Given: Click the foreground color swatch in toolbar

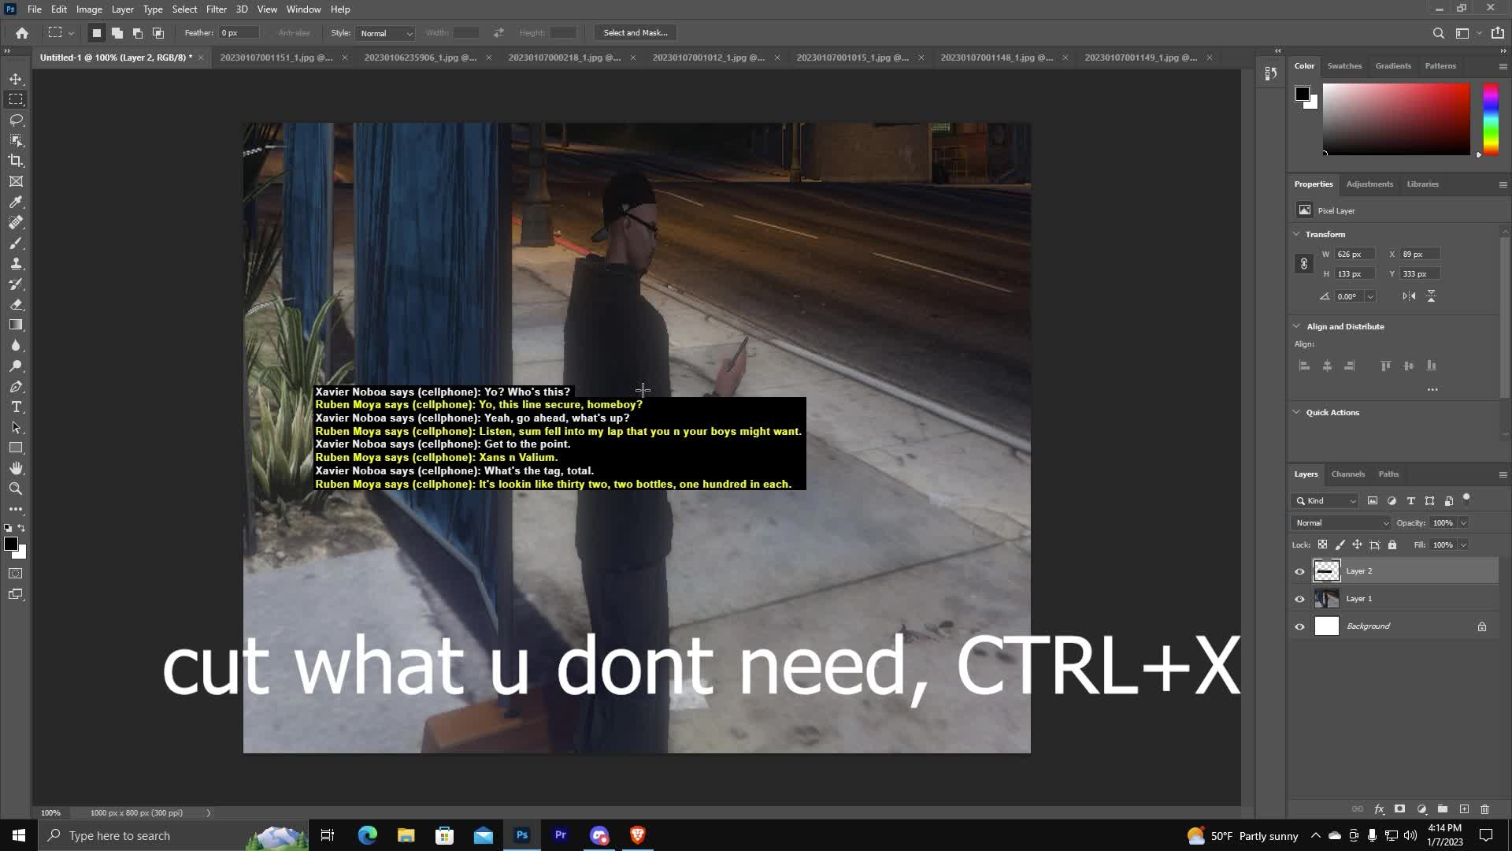Looking at the screenshot, I should click(10, 544).
